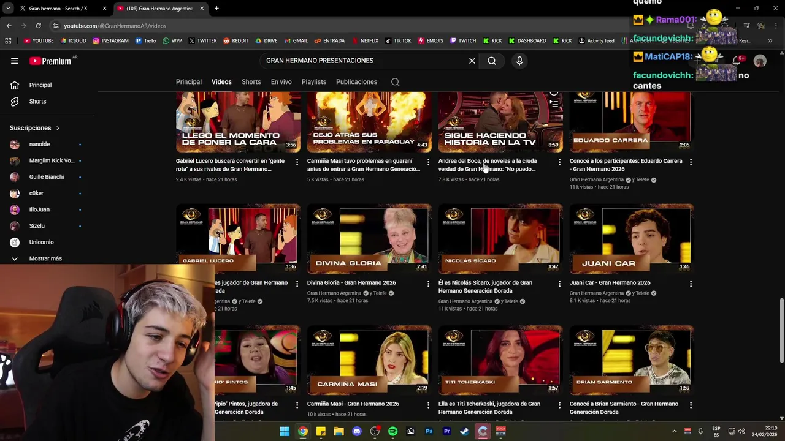Play the Brian Sarmiento video thumbnail
785x441 pixels.
[x=632, y=360]
